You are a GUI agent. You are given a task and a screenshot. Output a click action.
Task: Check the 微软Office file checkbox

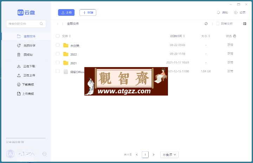[58, 71]
